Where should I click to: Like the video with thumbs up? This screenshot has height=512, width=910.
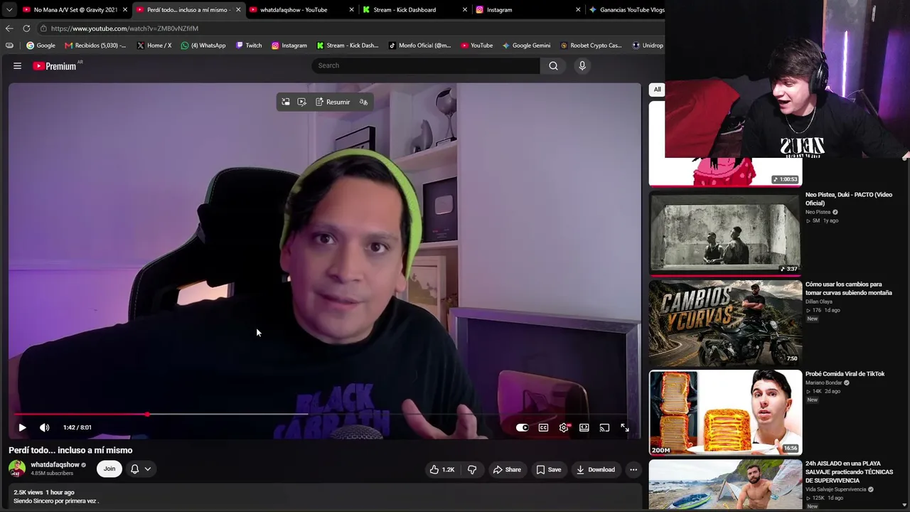441,469
